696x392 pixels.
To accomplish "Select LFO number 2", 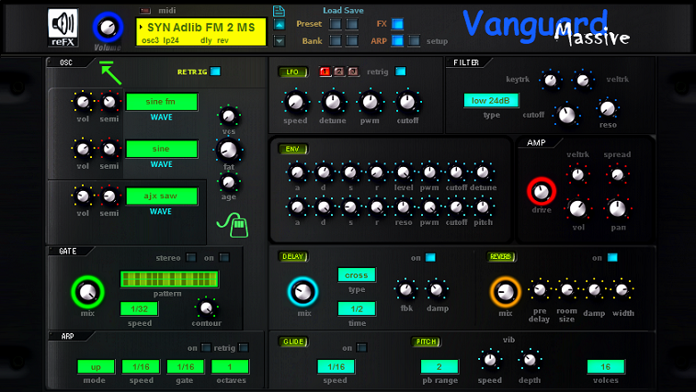I will tap(339, 72).
